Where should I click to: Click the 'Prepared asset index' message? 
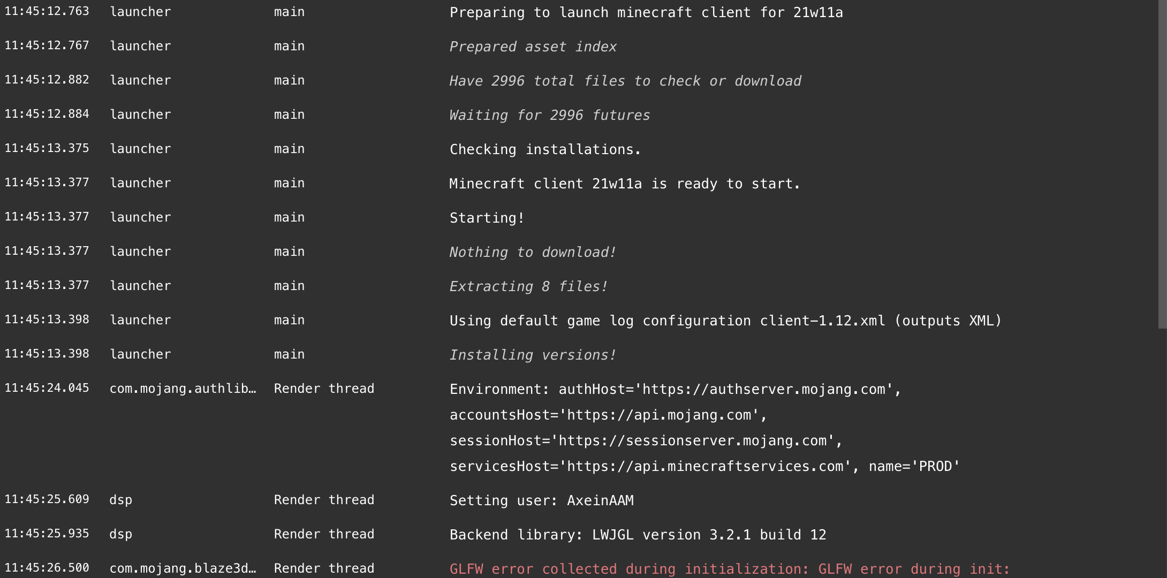pyautogui.click(x=533, y=47)
